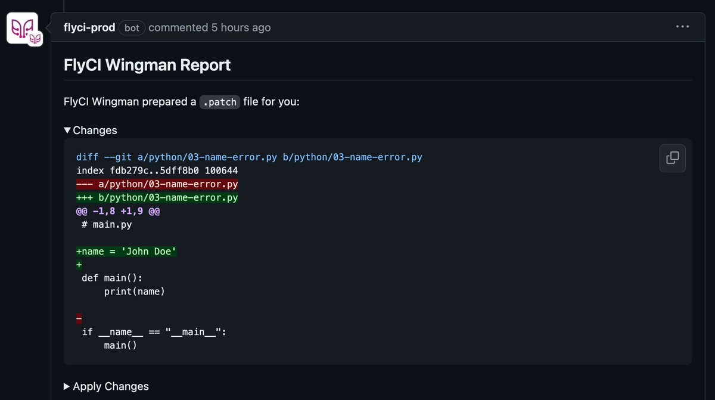Copy the patch diff to clipboard
This screenshot has width=715, height=400.
[x=673, y=158]
